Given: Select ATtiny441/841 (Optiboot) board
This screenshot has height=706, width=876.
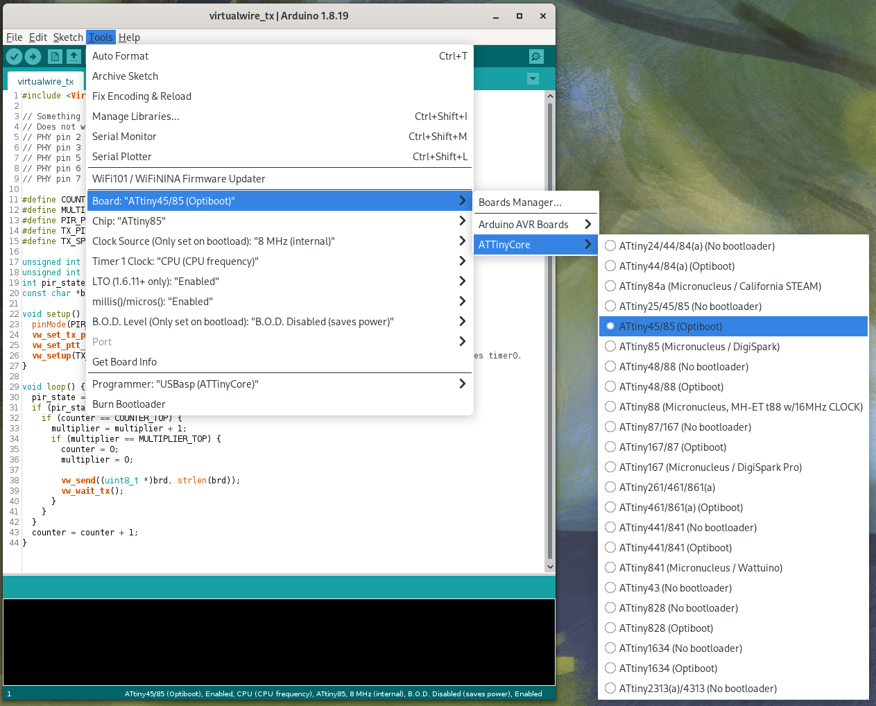Looking at the screenshot, I should click(x=733, y=548).
